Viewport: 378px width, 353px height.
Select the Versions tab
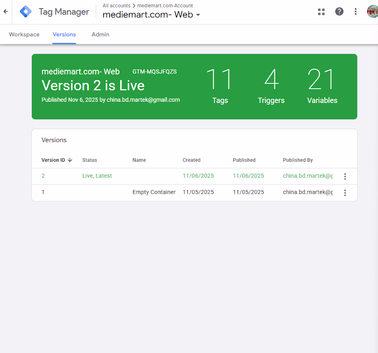(64, 34)
